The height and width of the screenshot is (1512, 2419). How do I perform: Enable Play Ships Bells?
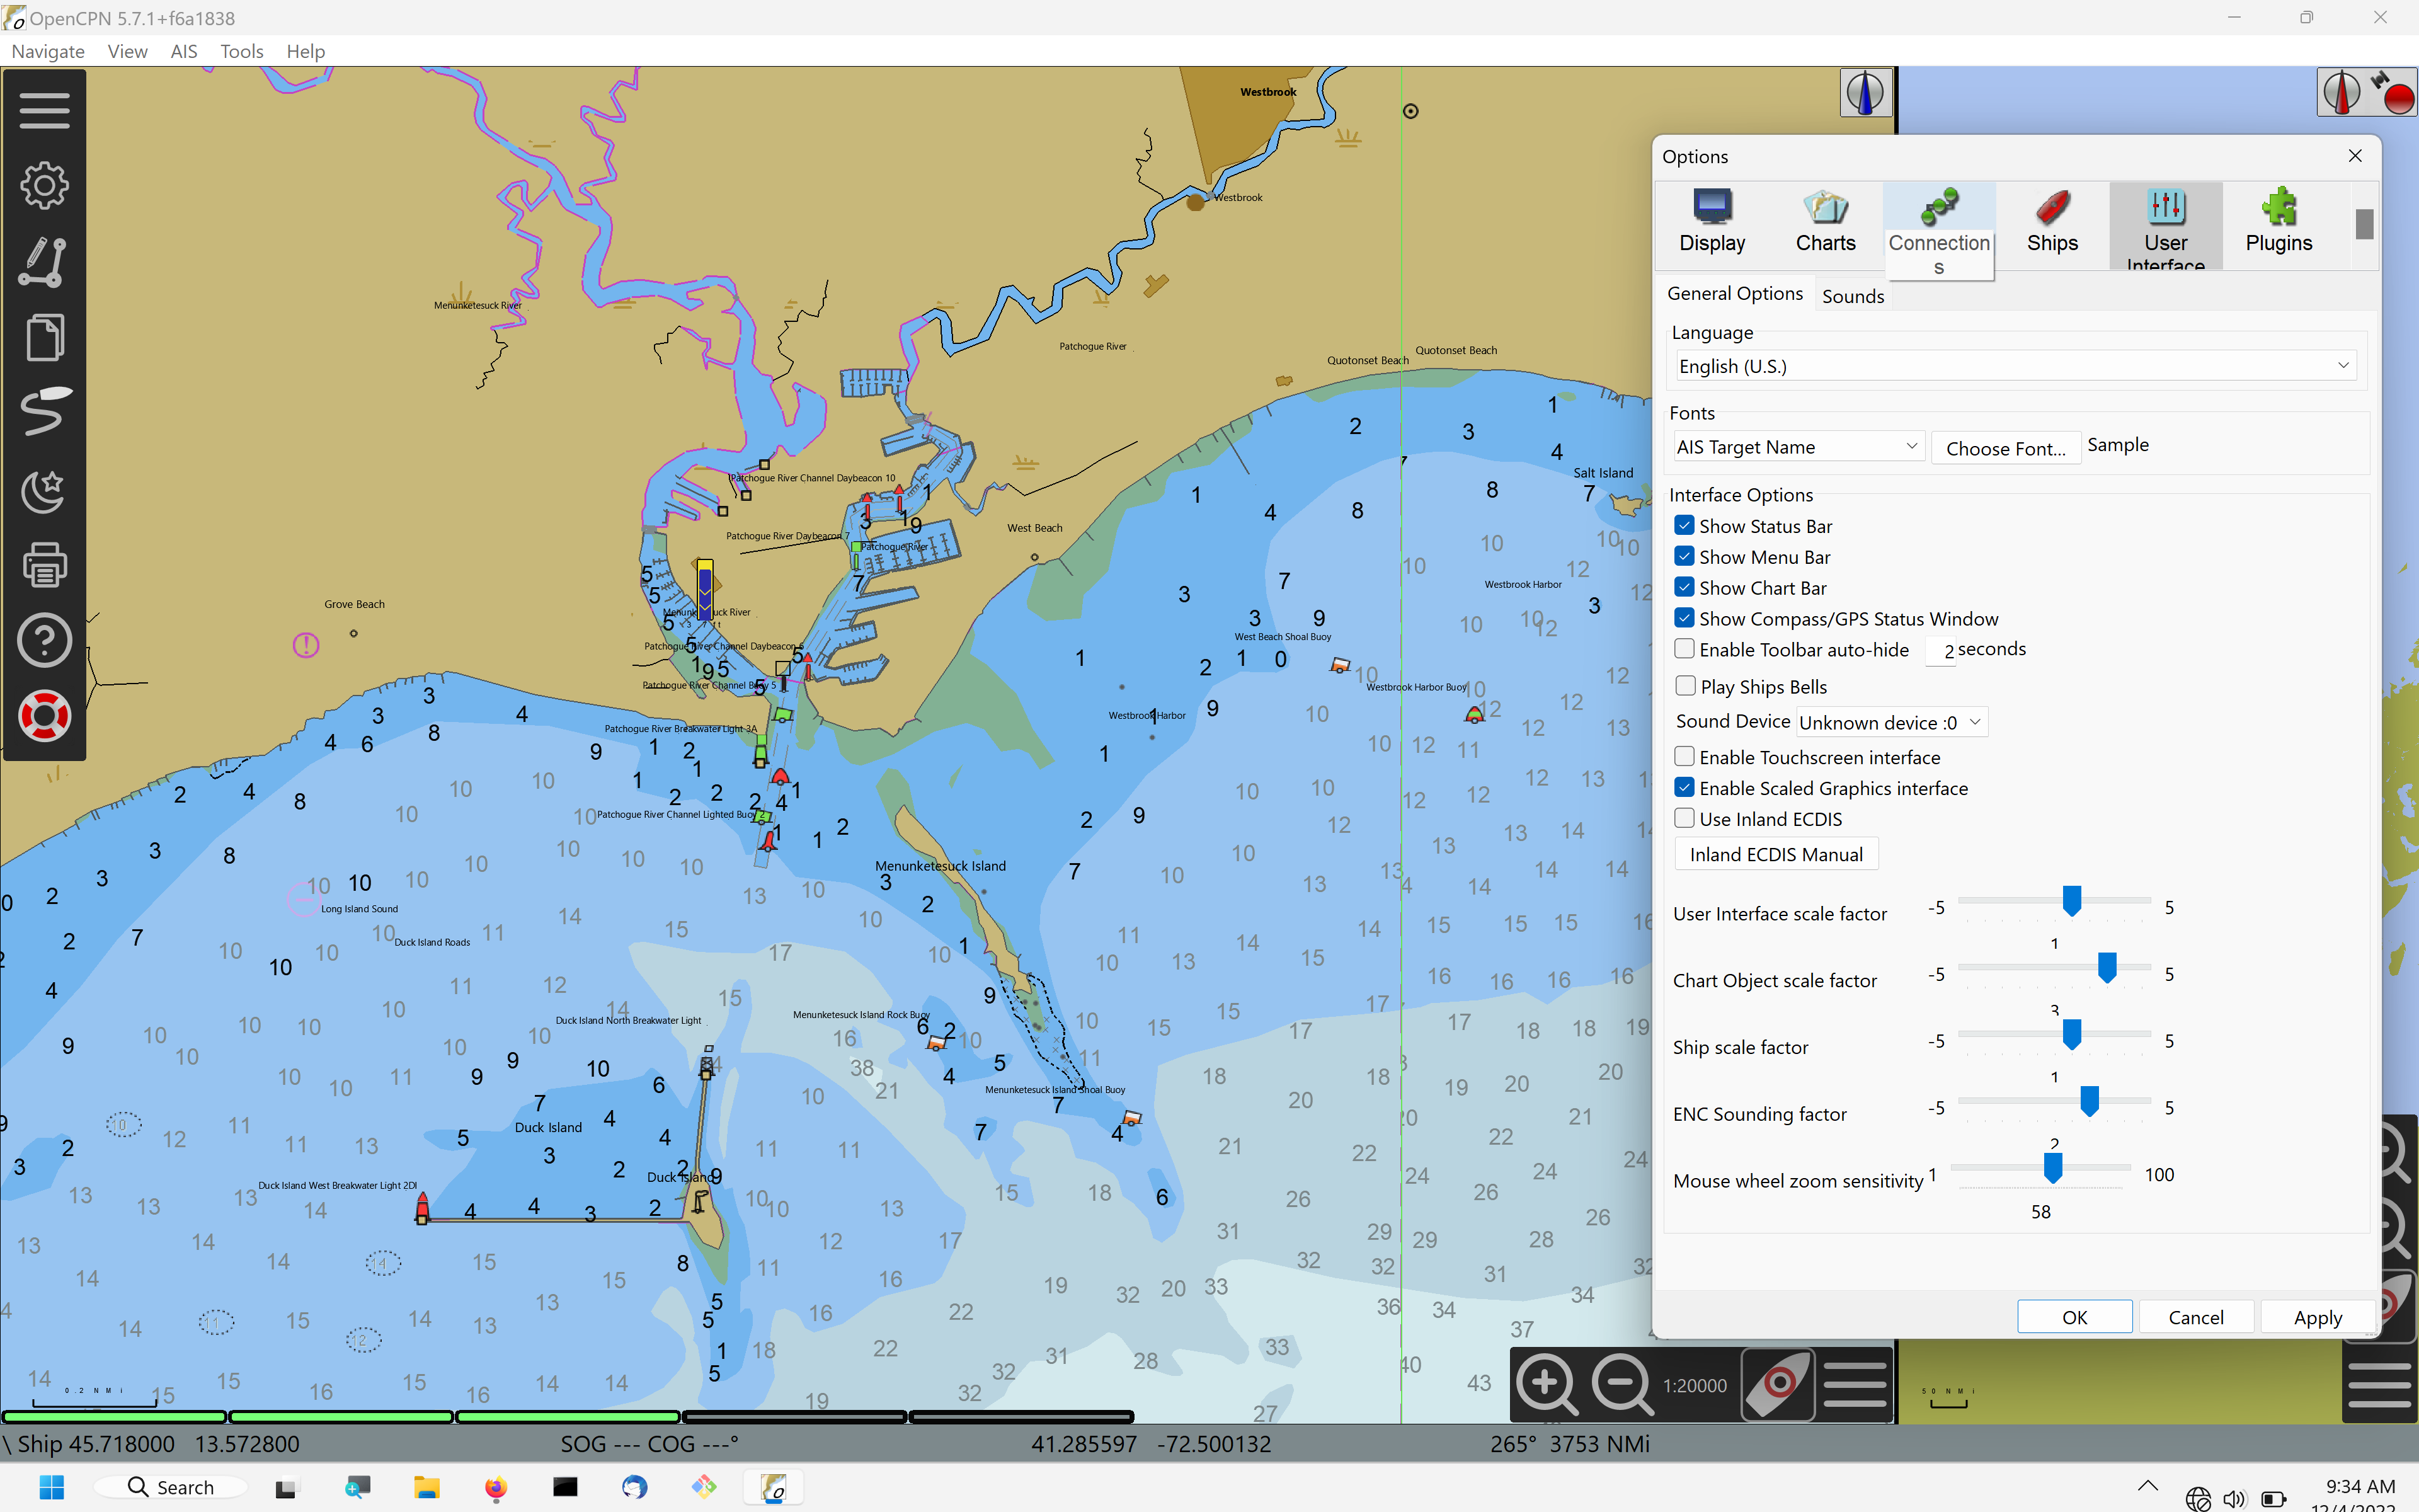point(1685,685)
